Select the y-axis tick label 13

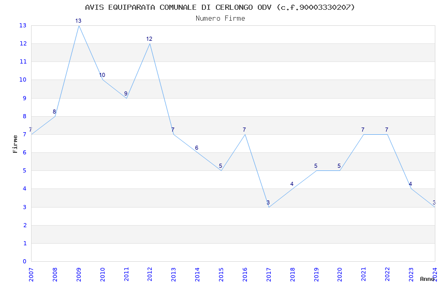(23, 25)
